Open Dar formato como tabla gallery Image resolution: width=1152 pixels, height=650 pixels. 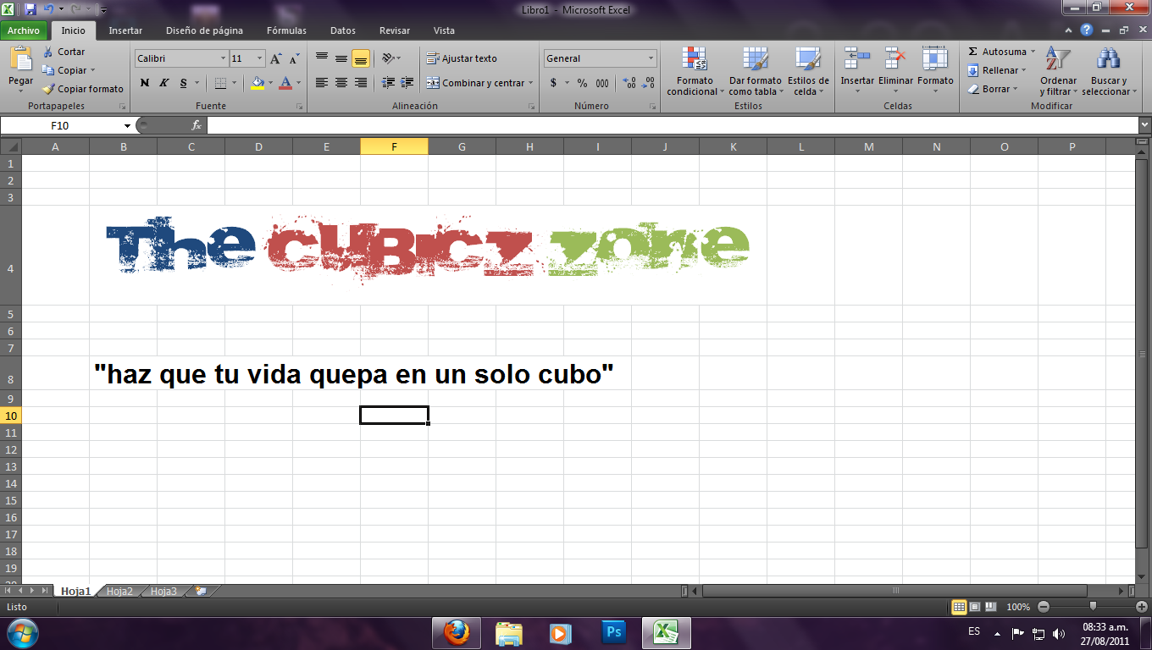point(755,72)
